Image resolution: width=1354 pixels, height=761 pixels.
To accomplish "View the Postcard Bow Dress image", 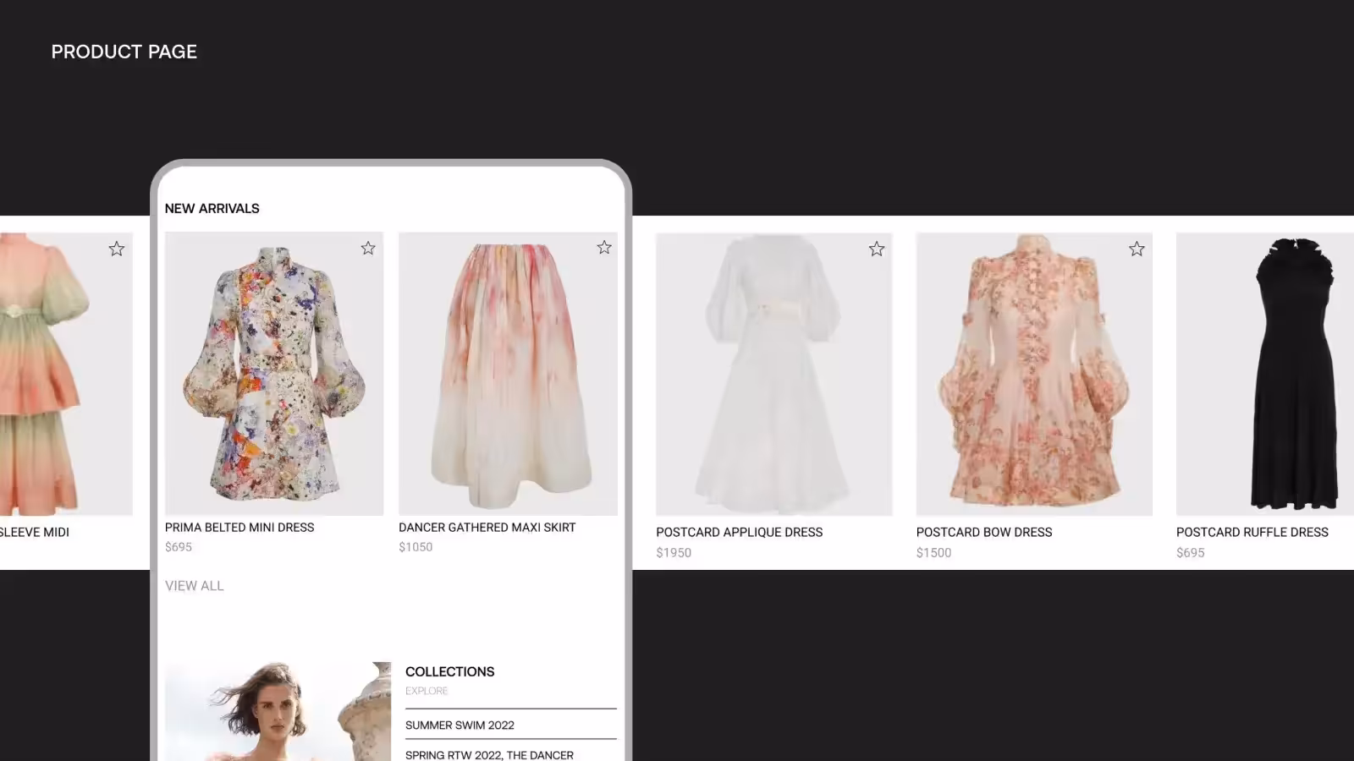I will click(1033, 374).
